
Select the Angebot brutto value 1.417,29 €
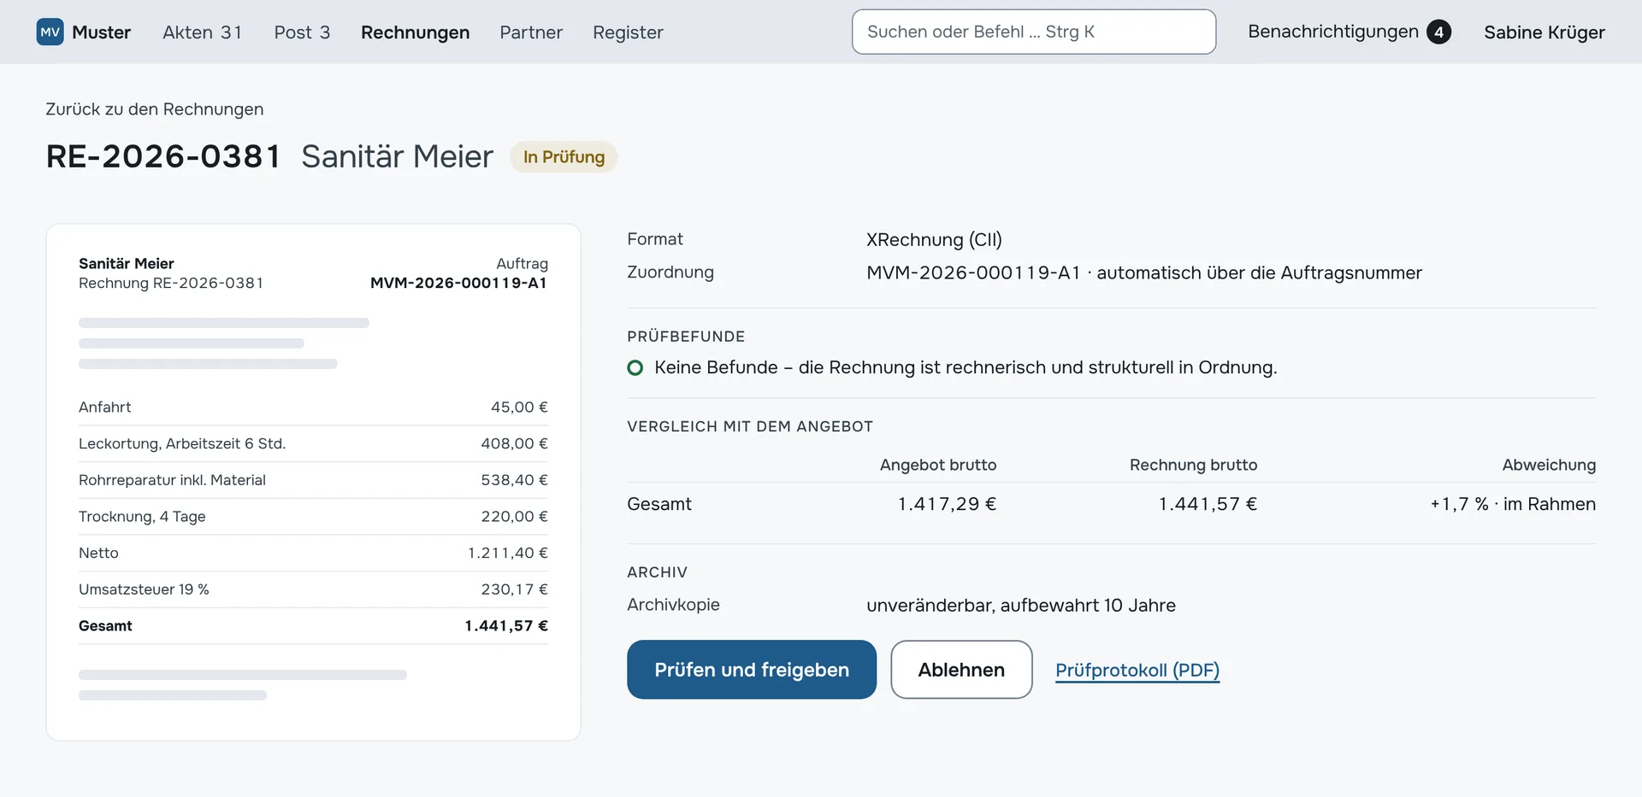(x=947, y=504)
